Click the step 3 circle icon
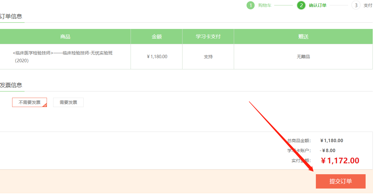This screenshot has width=374, height=196. (x=356, y=5)
